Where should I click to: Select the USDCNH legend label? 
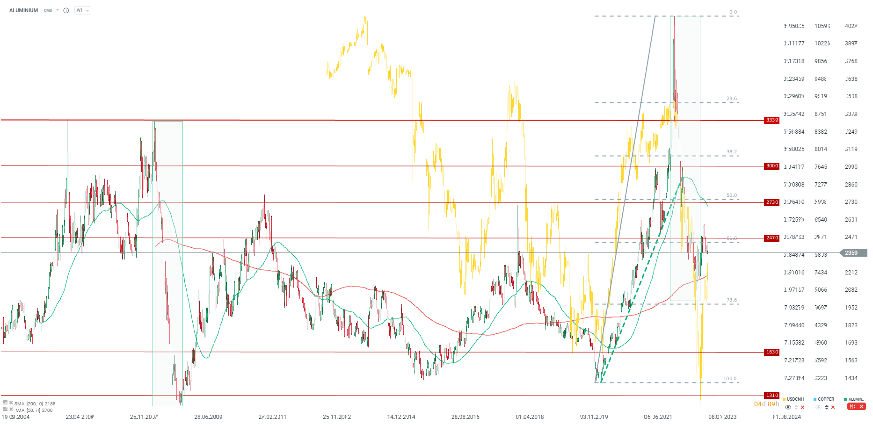(795, 399)
